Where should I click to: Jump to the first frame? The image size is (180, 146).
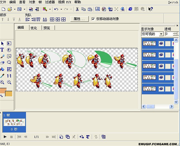click(19, 137)
